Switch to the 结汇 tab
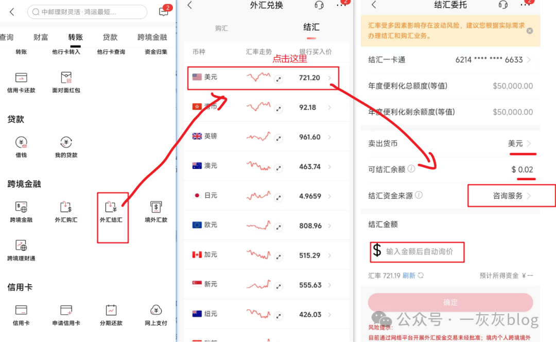Screen dimensions: 556x342 point(311,27)
